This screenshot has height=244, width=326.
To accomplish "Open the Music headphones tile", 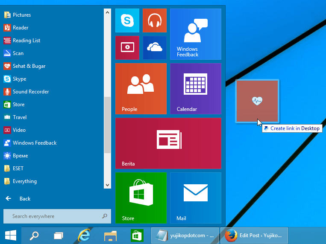I will pyautogui.click(x=155, y=20).
